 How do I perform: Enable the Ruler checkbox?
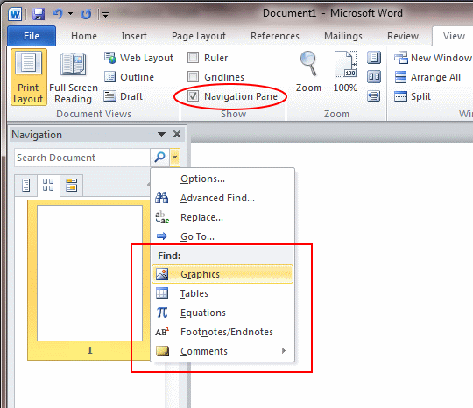click(193, 57)
